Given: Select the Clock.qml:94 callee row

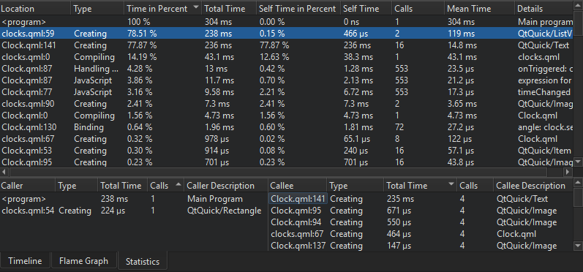Looking at the screenshot, I should 421,222.
